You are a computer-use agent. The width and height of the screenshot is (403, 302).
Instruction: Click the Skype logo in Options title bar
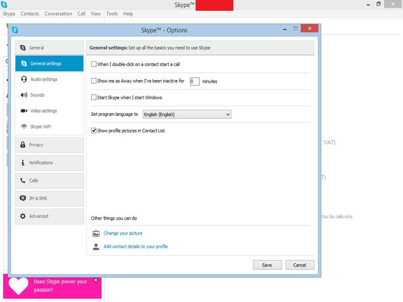pyautogui.click(x=15, y=30)
